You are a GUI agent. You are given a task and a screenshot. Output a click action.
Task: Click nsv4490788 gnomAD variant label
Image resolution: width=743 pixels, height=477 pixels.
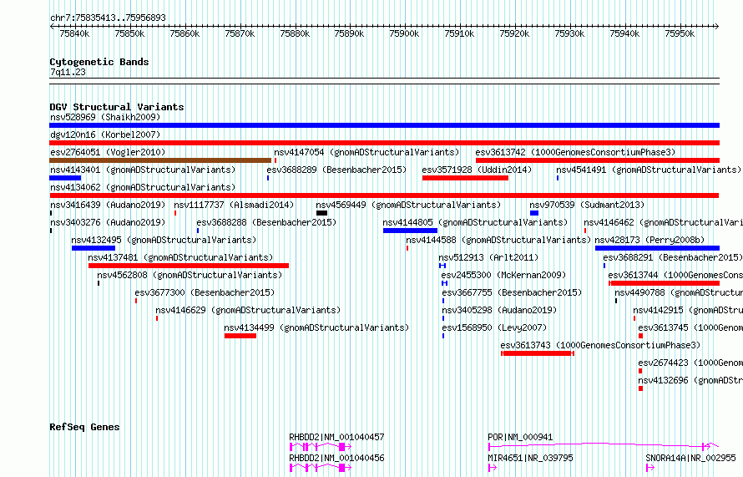coord(679,292)
